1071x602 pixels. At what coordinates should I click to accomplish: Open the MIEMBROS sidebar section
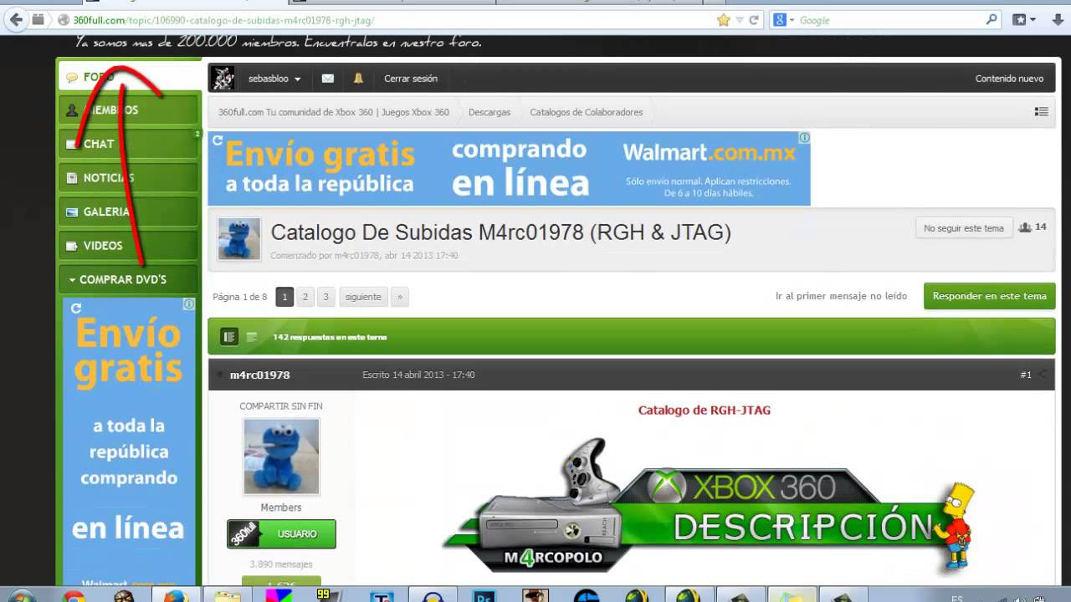click(x=129, y=110)
